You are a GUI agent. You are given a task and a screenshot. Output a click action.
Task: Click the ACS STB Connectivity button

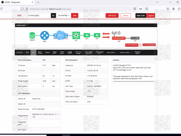[149, 45]
